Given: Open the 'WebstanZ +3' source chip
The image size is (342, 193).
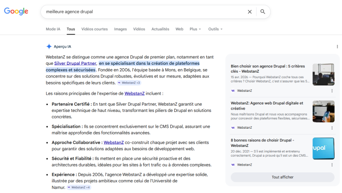Looking at the screenshot, I should tap(129, 83).
